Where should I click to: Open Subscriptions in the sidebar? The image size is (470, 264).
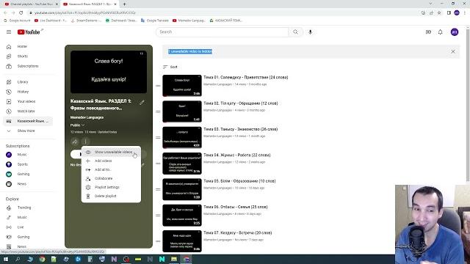click(x=29, y=66)
